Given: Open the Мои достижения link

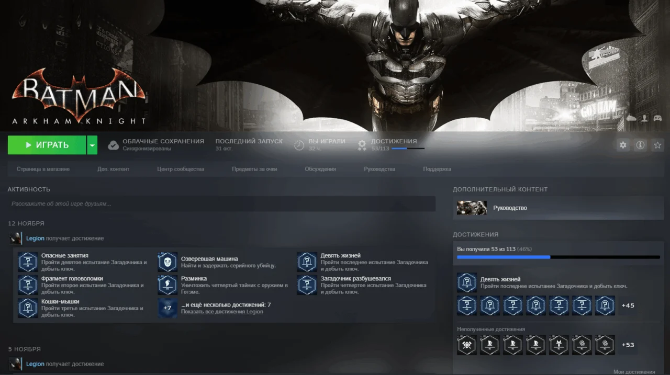Looking at the screenshot, I should [634, 372].
